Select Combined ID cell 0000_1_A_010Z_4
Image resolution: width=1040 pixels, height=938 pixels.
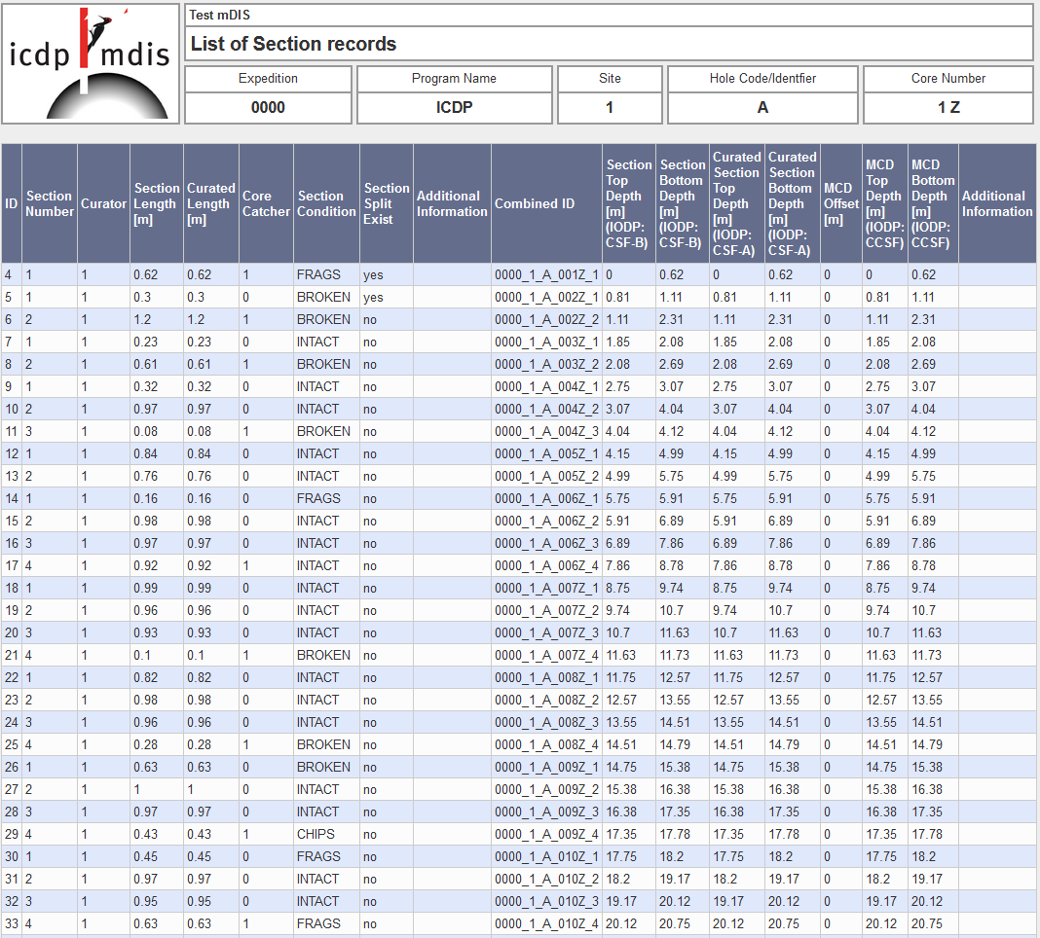pos(546,923)
